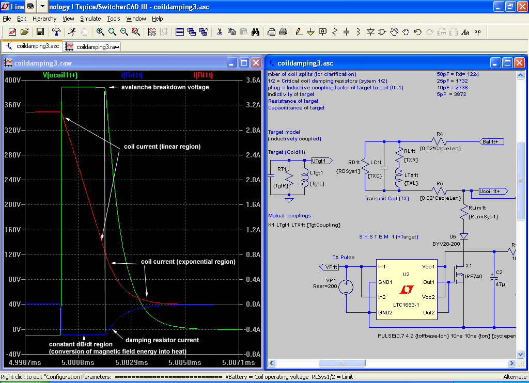The image size is (529, 383).
Task: Undo the last action
Action: click(x=417, y=31)
